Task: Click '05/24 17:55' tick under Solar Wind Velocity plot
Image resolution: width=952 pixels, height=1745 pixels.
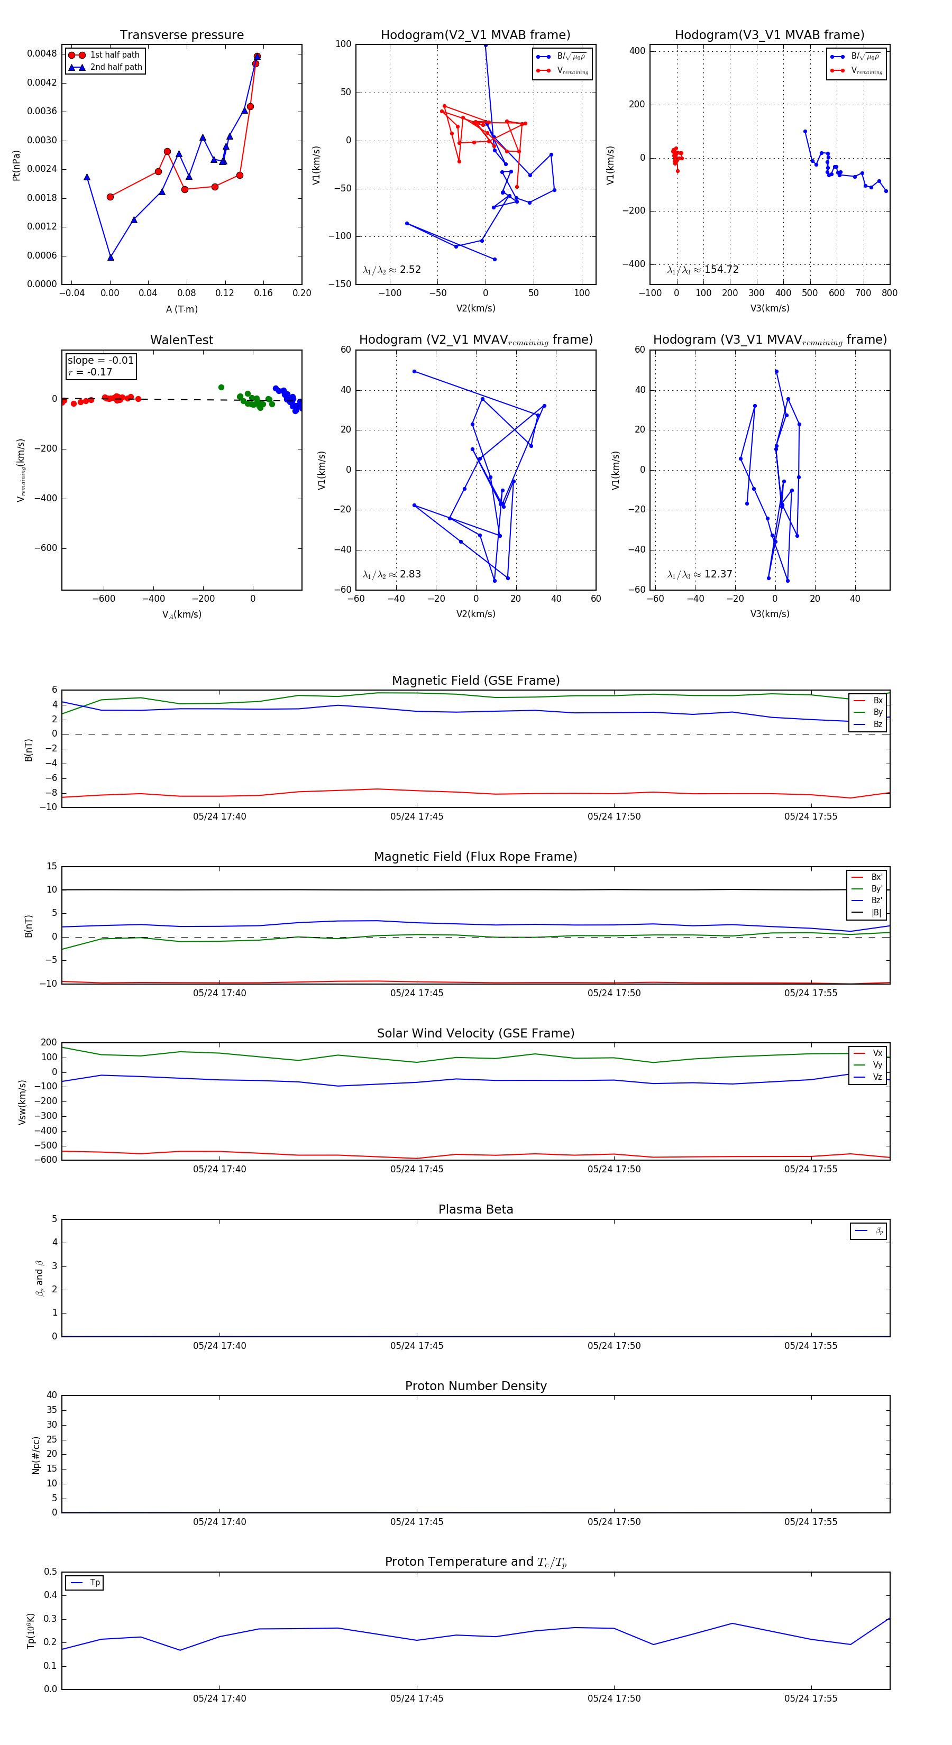Action: tap(810, 1169)
